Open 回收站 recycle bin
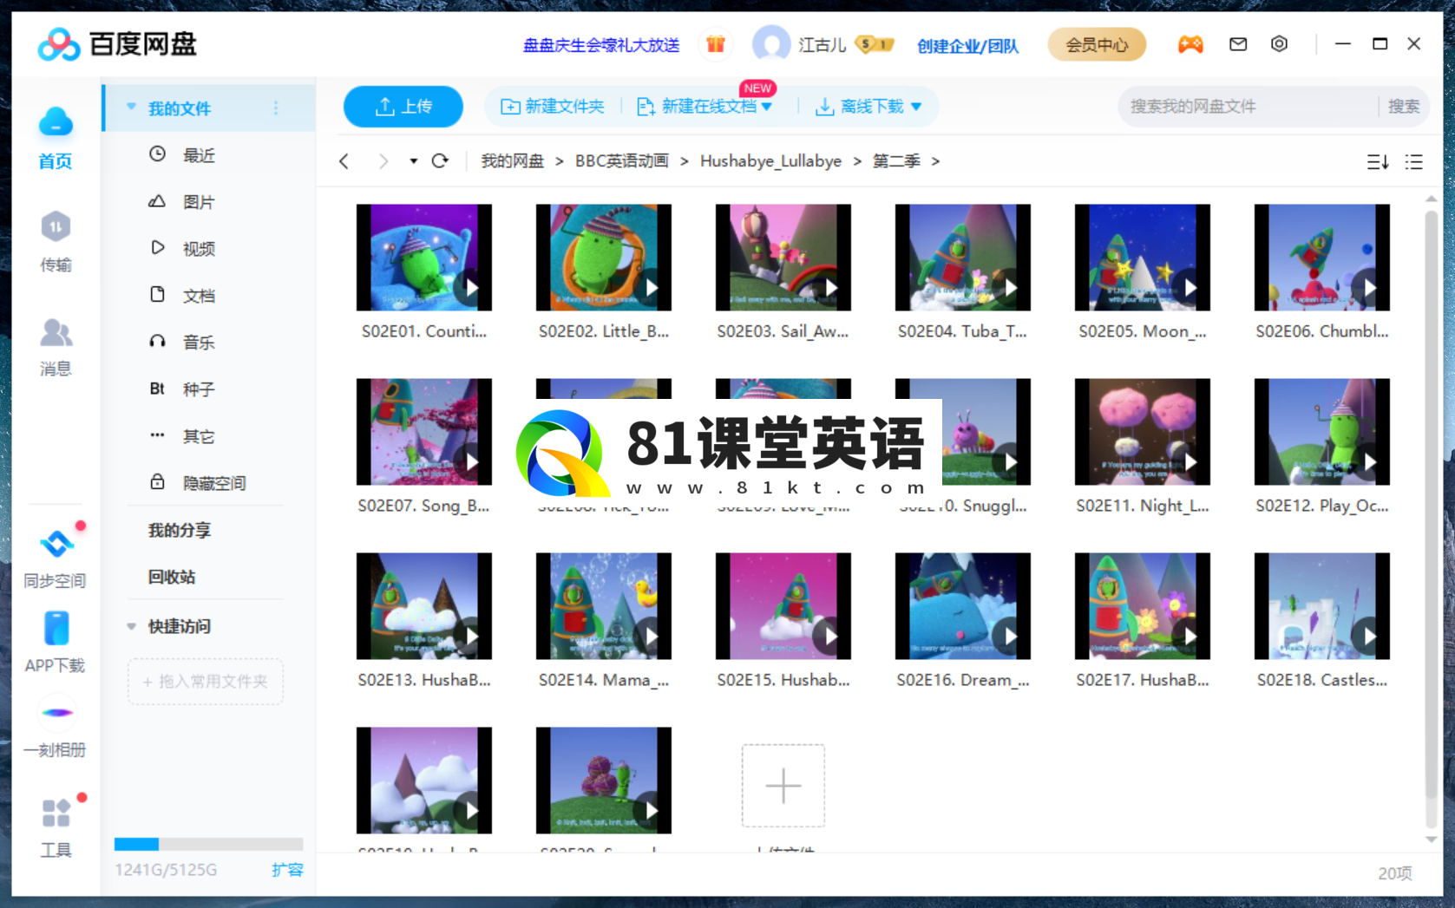1455x908 pixels. coord(172,577)
